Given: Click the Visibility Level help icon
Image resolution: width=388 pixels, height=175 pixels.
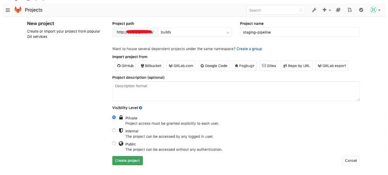Looking at the screenshot, I should (x=141, y=108).
